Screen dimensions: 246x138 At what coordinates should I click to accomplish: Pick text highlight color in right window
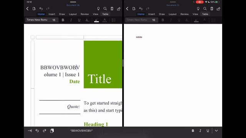[x=196, y=20]
